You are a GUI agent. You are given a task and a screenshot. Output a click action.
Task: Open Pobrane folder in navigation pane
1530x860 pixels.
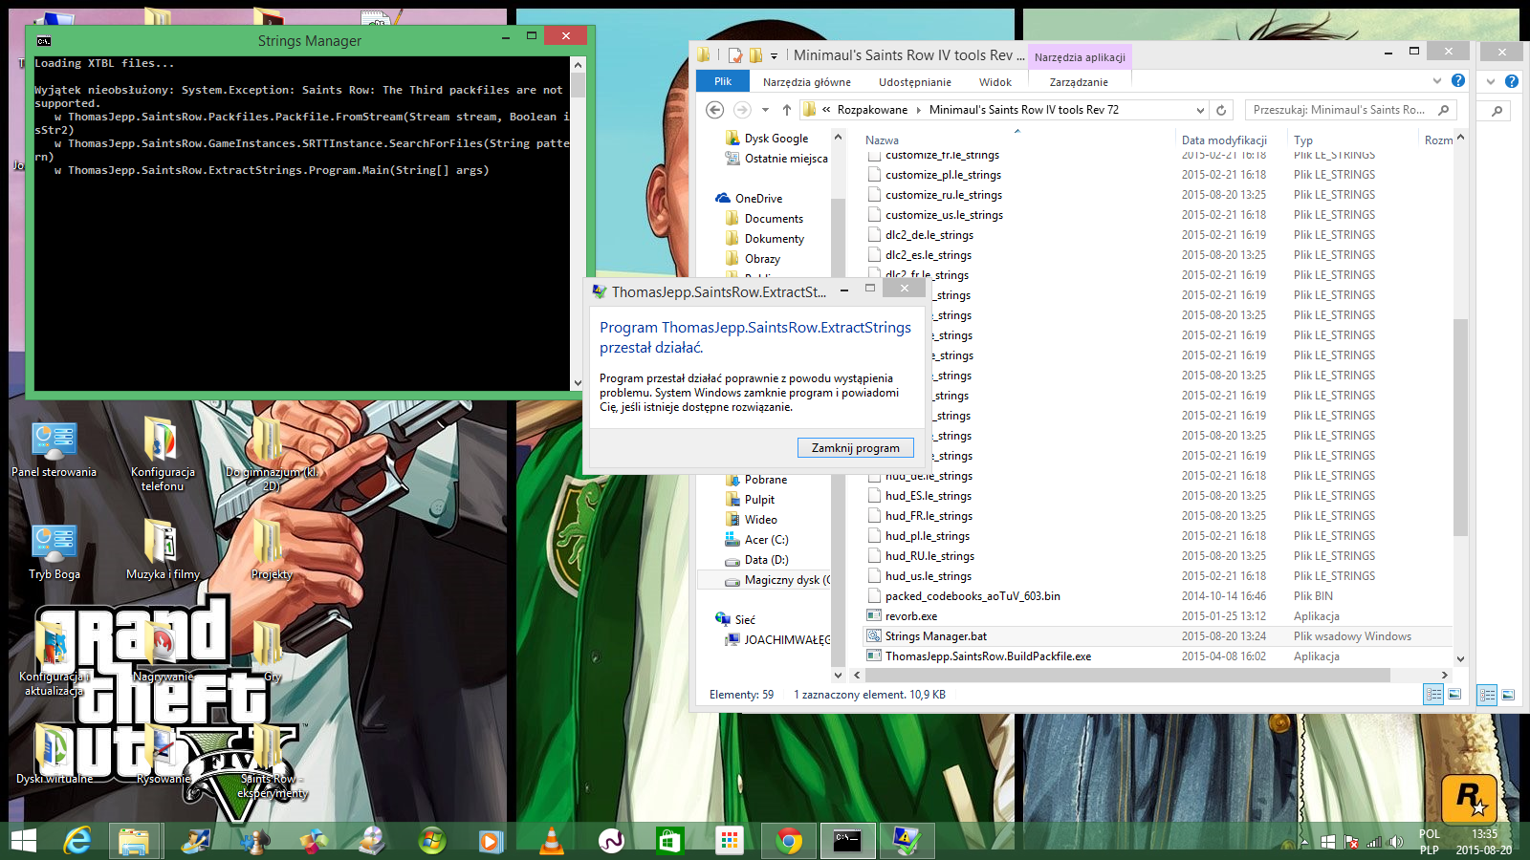(x=765, y=480)
